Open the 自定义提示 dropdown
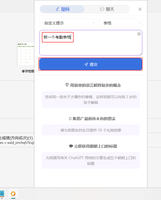Image resolution: width=161 pixels, height=200 pixels. (68, 23)
